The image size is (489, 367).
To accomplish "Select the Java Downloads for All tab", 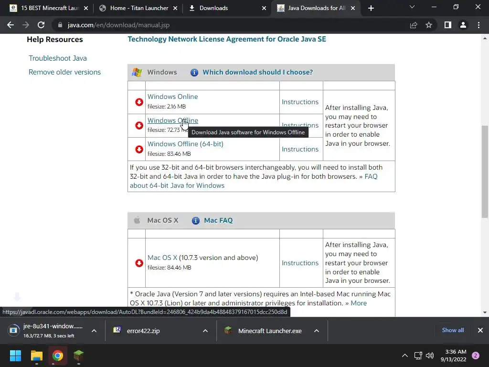I will (x=317, y=8).
